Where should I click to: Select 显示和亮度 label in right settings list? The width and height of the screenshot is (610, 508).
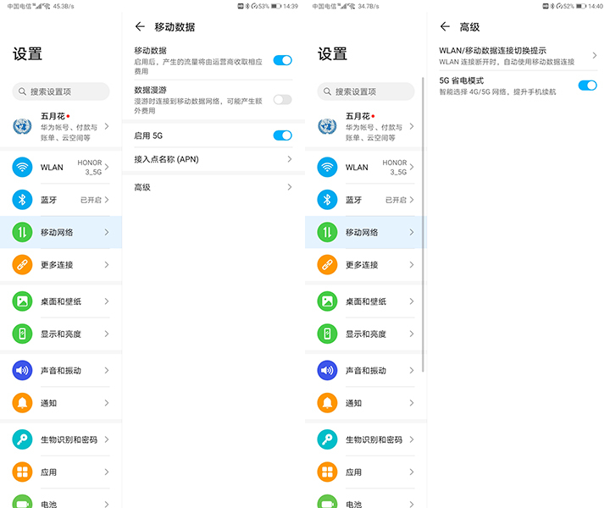(366, 334)
